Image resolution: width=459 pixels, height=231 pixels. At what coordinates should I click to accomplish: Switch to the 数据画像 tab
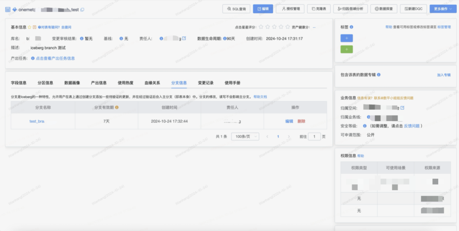(72, 83)
